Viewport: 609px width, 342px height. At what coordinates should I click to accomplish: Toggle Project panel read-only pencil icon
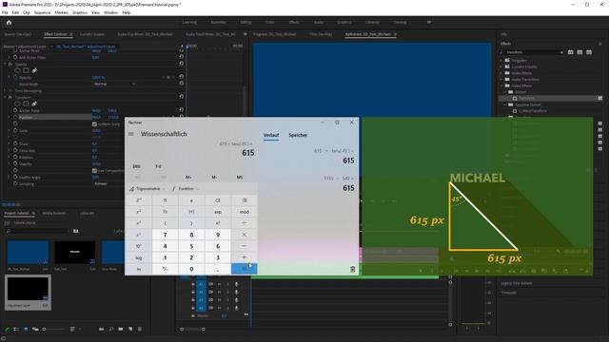(7, 330)
